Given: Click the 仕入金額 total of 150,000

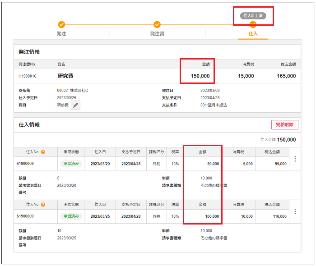Looking at the screenshot, I should coord(286,140).
